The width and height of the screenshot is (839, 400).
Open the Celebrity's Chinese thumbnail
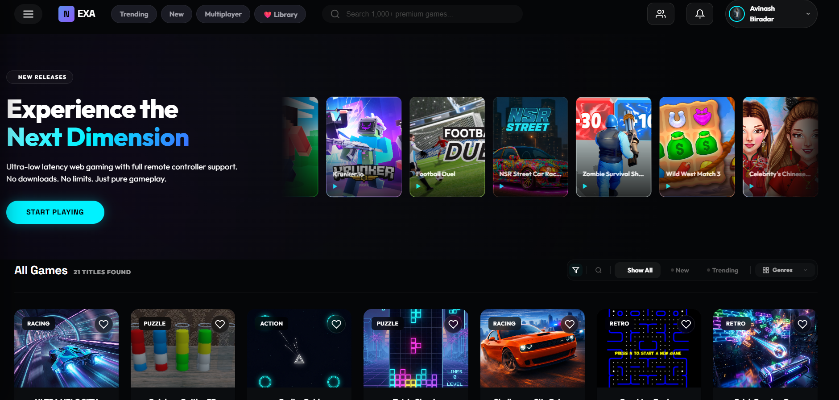(781, 147)
